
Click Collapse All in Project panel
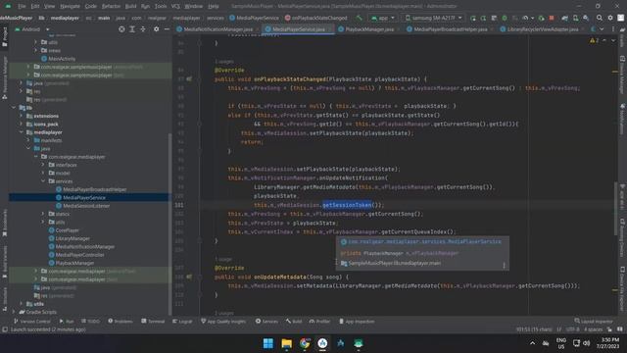pos(143,29)
